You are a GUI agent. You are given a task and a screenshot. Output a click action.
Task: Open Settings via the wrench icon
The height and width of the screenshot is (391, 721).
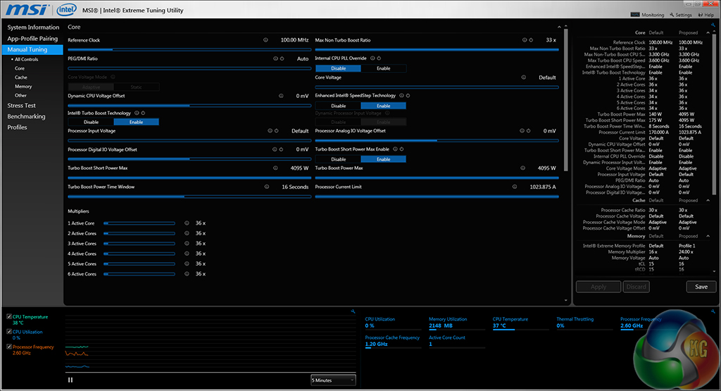coord(670,15)
